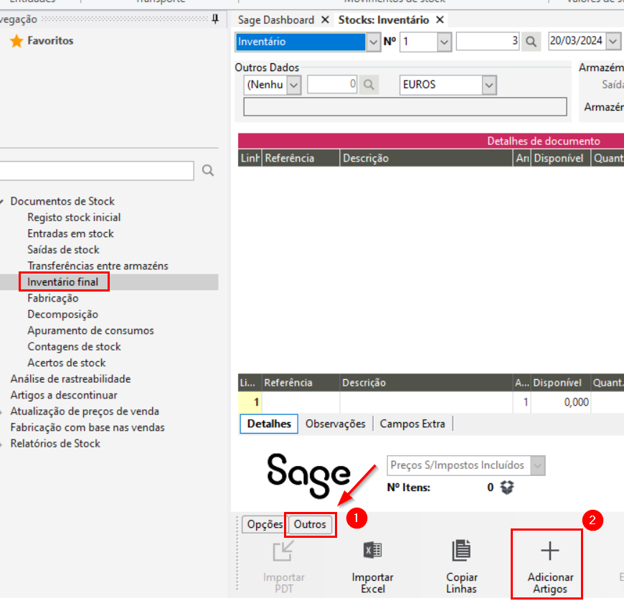Click the Copiar Linhas icon
Viewport: 624px width, 601px height.
pyautogui.click(x=461, y=551)
